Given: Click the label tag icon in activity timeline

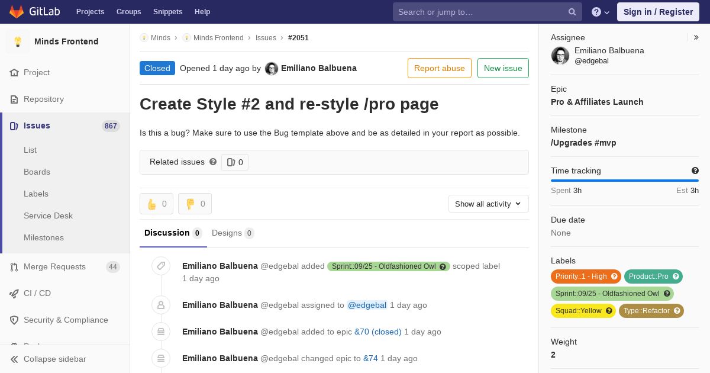Looking at the screenshot, I should tap(161, 266).
